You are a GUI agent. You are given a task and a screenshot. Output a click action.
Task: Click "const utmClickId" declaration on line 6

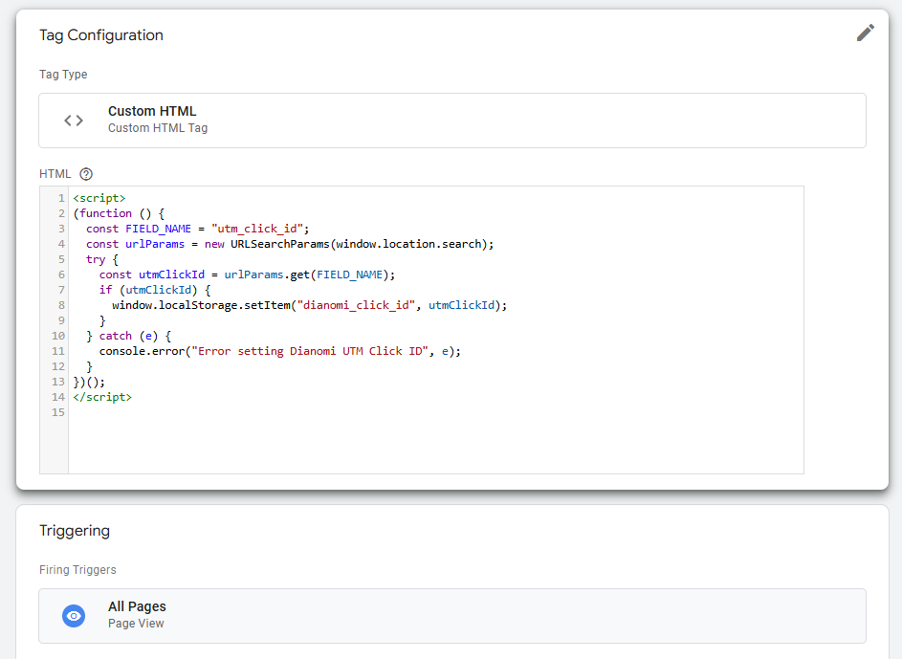151,275
